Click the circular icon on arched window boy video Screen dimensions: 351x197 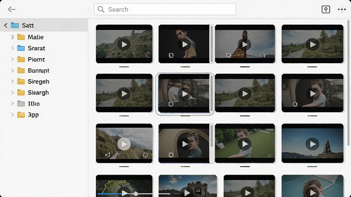[x=295, y=104]
